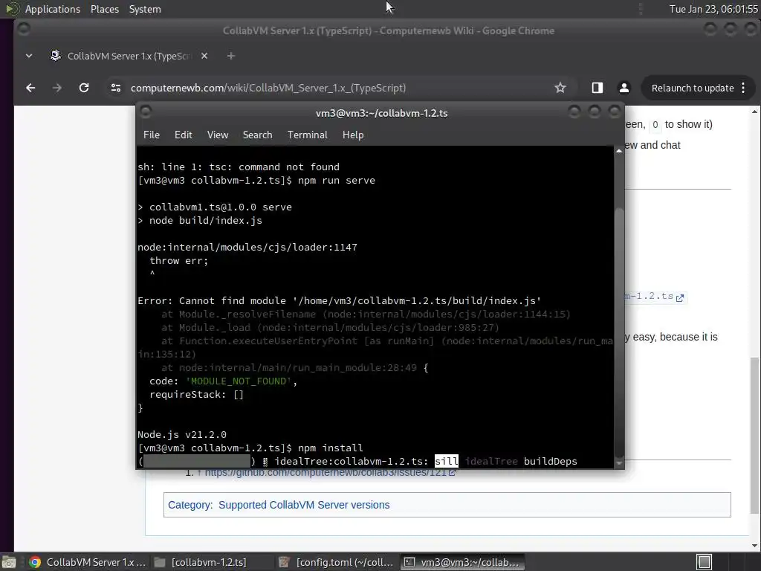Switch to vm3 terminal taskbar item
The width and height of the screenshot is (761, 571).
[462, 562]
